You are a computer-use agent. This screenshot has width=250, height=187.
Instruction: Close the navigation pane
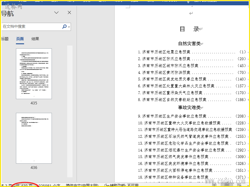69,12
